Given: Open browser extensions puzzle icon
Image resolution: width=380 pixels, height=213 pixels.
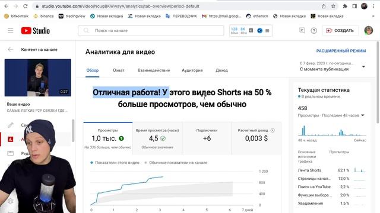Looking at the screenshot, I should click(345, 7).
